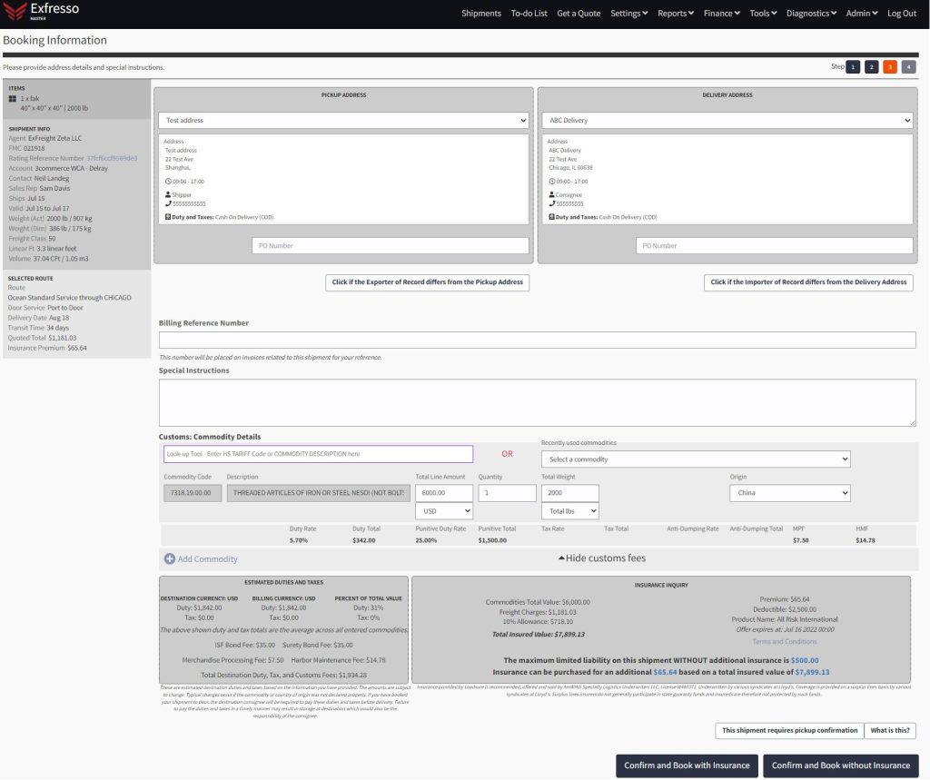Click the Billing Reference Number field
930x780 pixels.
(x=537, y=341)
